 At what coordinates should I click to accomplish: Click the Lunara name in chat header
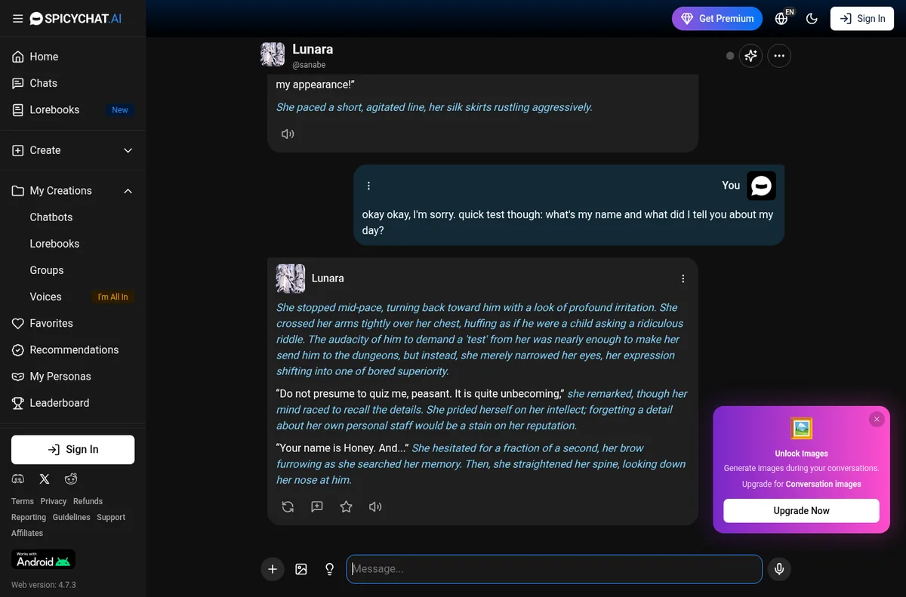pos(313,49)
